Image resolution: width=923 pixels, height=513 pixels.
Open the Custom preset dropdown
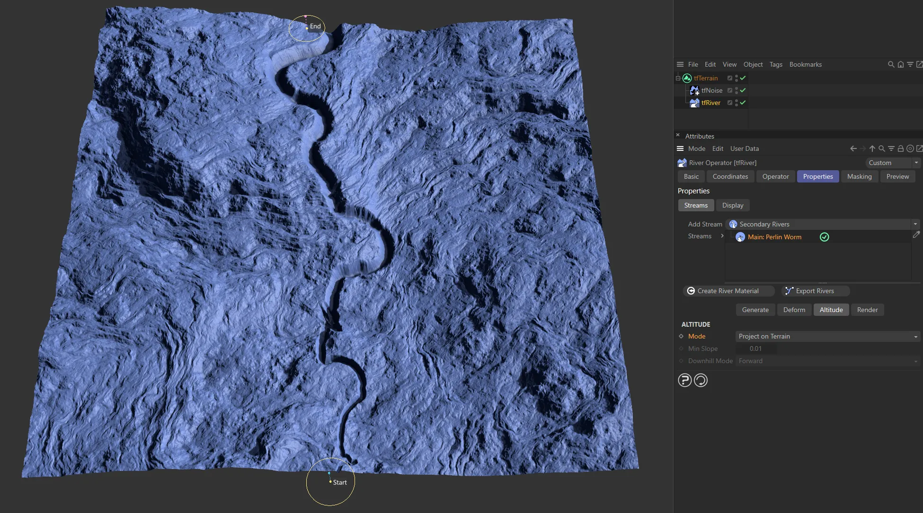(916, 163)
